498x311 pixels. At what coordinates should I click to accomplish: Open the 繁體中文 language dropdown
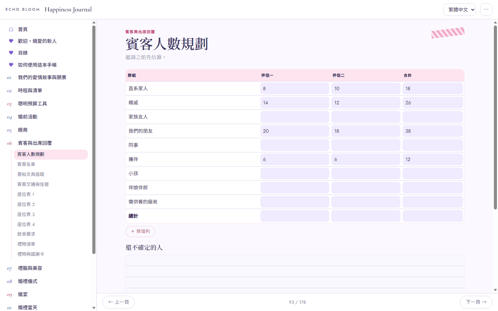click(x=460, y=10)
